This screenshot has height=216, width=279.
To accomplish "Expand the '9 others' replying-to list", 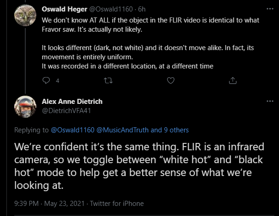I will 173,130.
